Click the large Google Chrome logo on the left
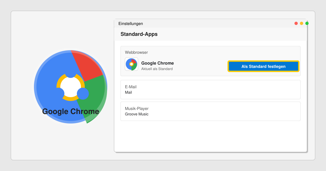The height and width of the screenshot is (171, 326). point(71,87)
